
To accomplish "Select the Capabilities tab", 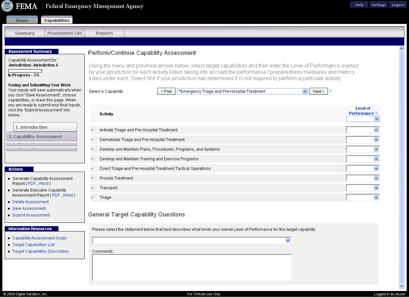I will click(x=57, y=20).
